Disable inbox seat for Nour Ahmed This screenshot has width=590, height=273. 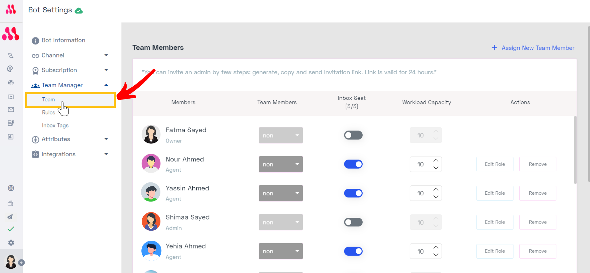(x=353, y=164)
